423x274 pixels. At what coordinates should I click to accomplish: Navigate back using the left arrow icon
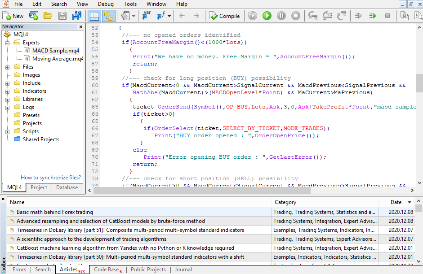click(x=182, y=16)
